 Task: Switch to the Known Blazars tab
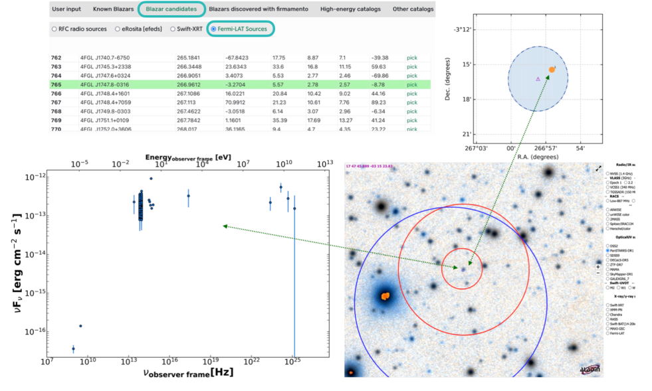(113, 9)
